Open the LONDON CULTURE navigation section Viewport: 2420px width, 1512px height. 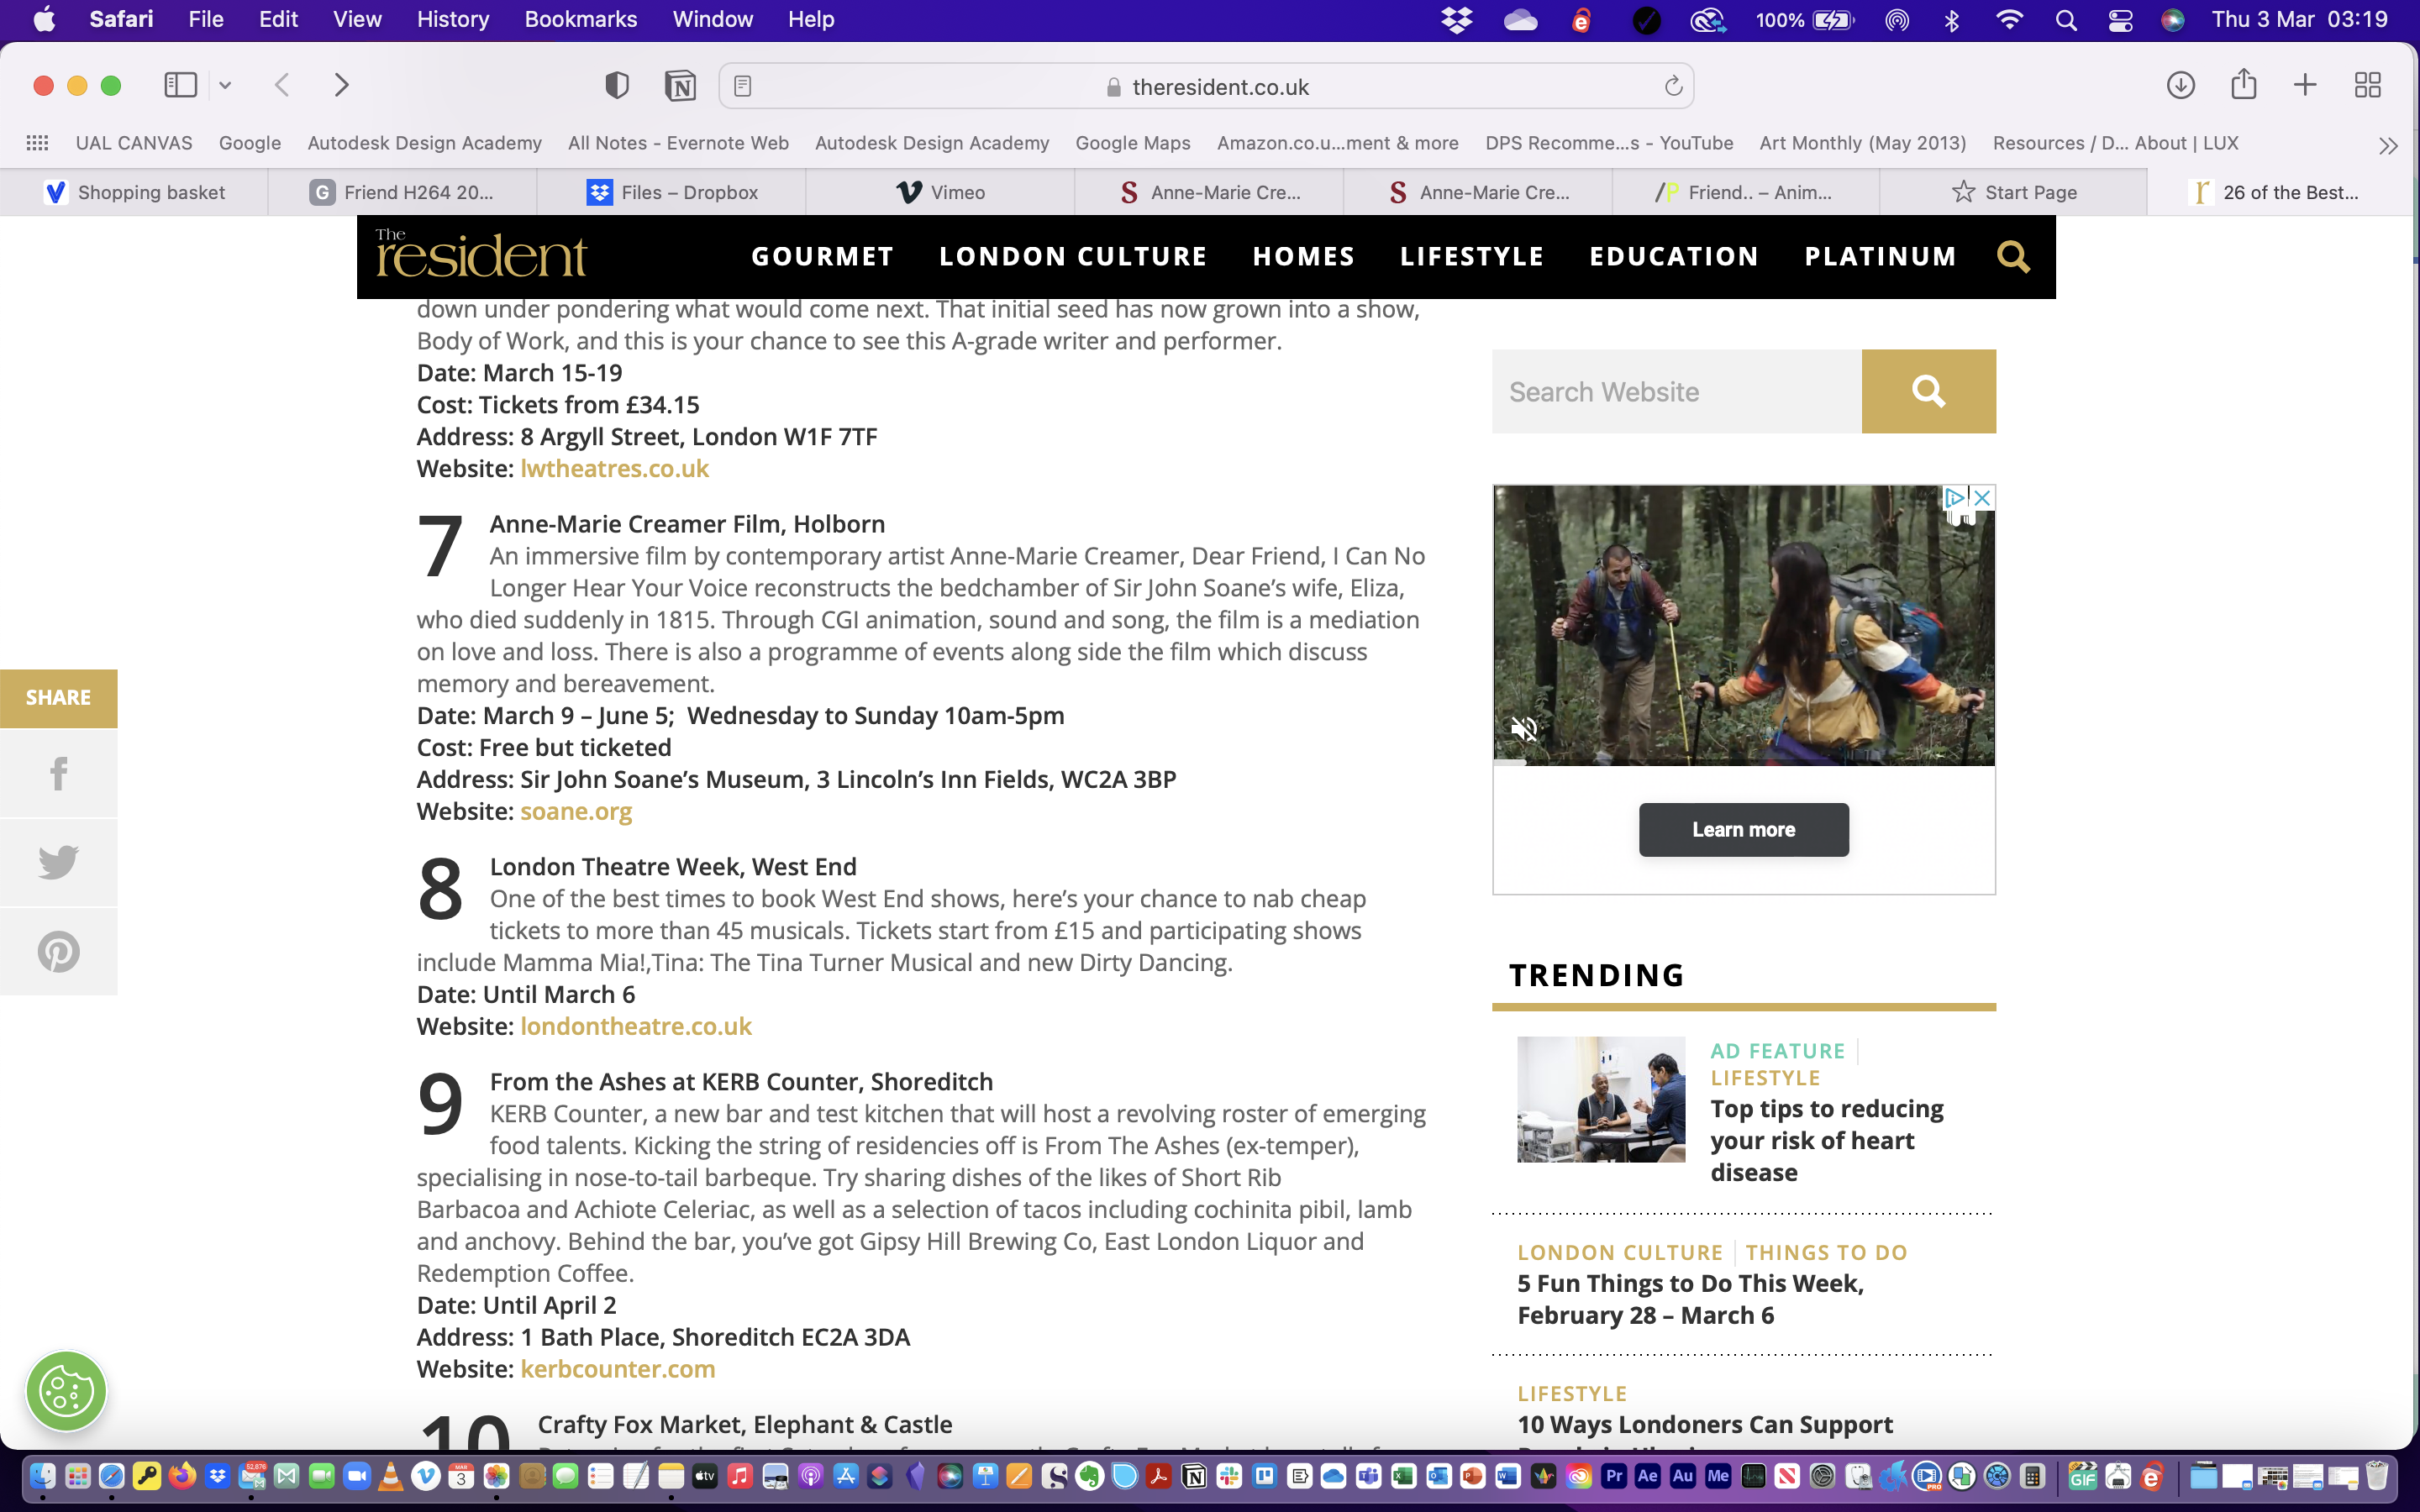1073,256
